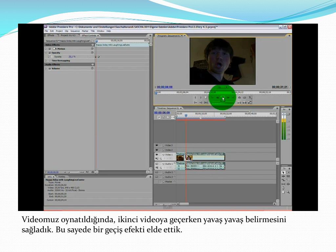Click the Timeline horizontal scrollbar thumb
The image size is (336, 252).
(x=184, y=204)
